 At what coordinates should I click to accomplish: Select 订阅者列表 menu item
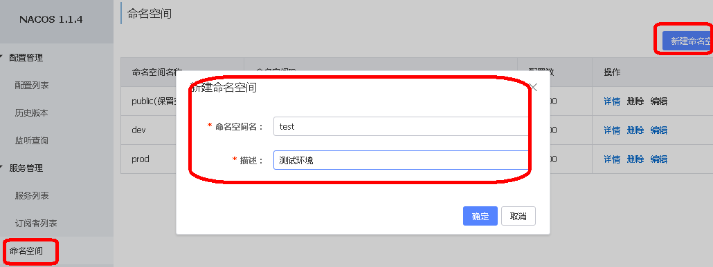pos(36,224)
